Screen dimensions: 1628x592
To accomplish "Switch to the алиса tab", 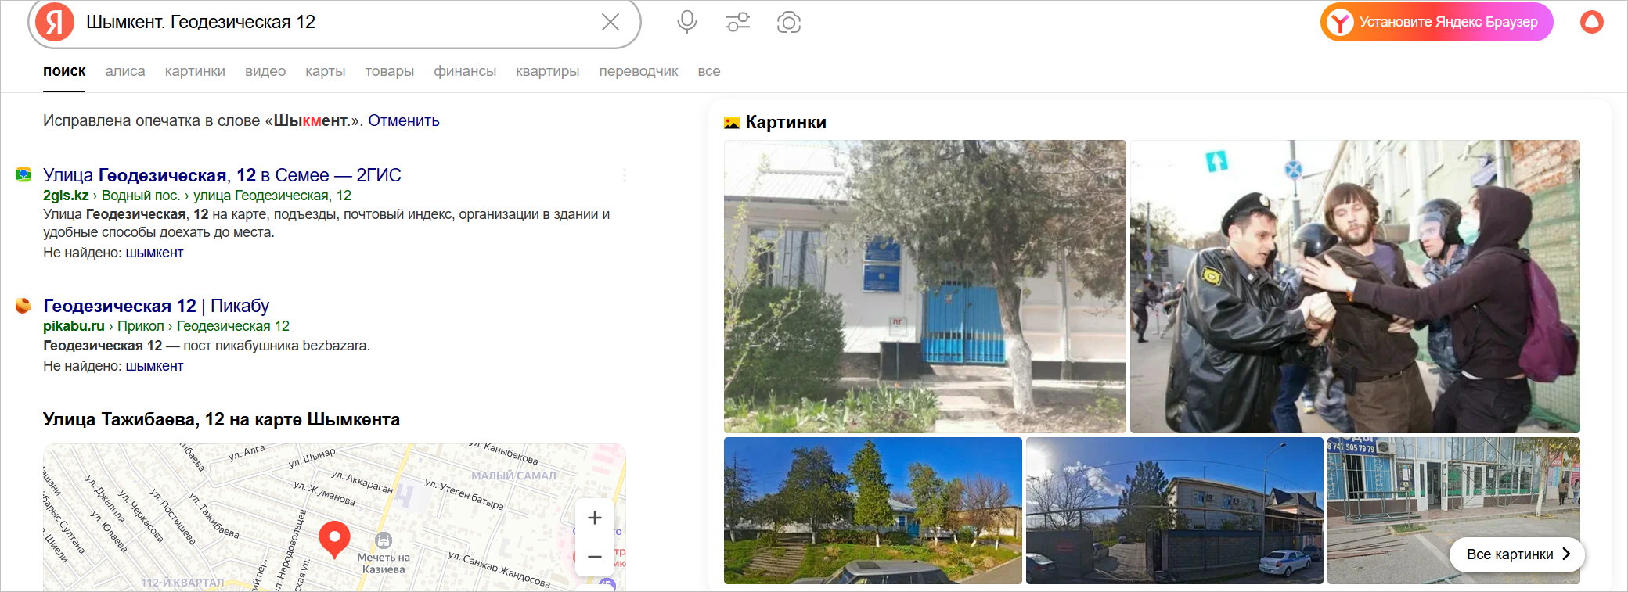I will [125, 71].
